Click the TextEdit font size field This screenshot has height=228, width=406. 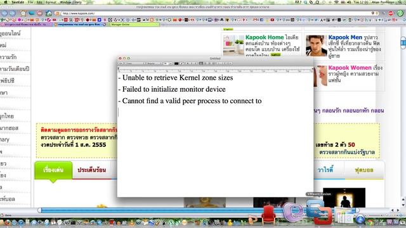point(166,63)
